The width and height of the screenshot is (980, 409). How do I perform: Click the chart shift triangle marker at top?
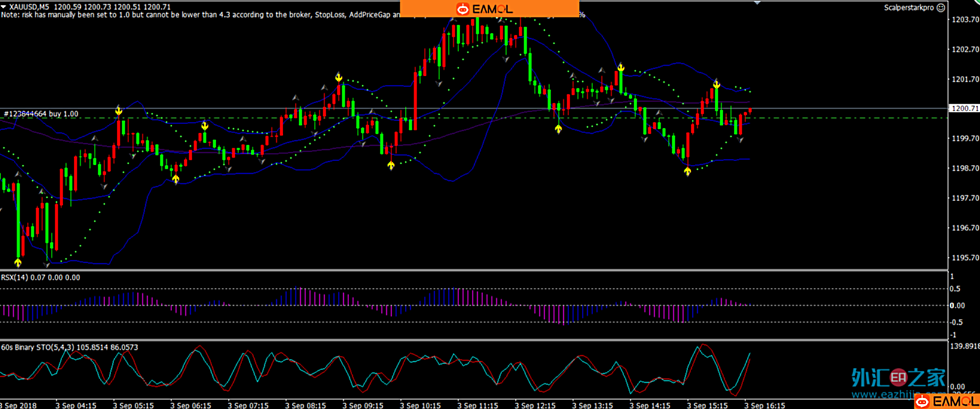[x=757, y=3]
